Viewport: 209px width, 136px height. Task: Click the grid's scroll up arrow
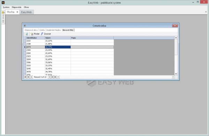pos(176,38)
